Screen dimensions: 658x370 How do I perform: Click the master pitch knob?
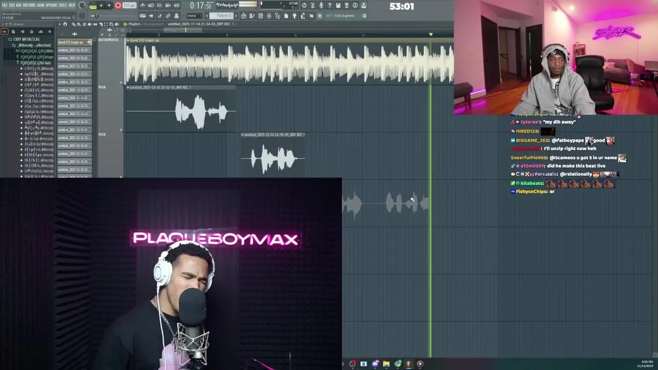coord(82,15)
